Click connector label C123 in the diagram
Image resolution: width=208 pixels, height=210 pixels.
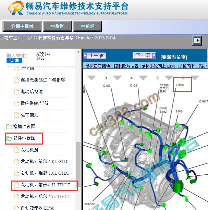tap(134, 85)
